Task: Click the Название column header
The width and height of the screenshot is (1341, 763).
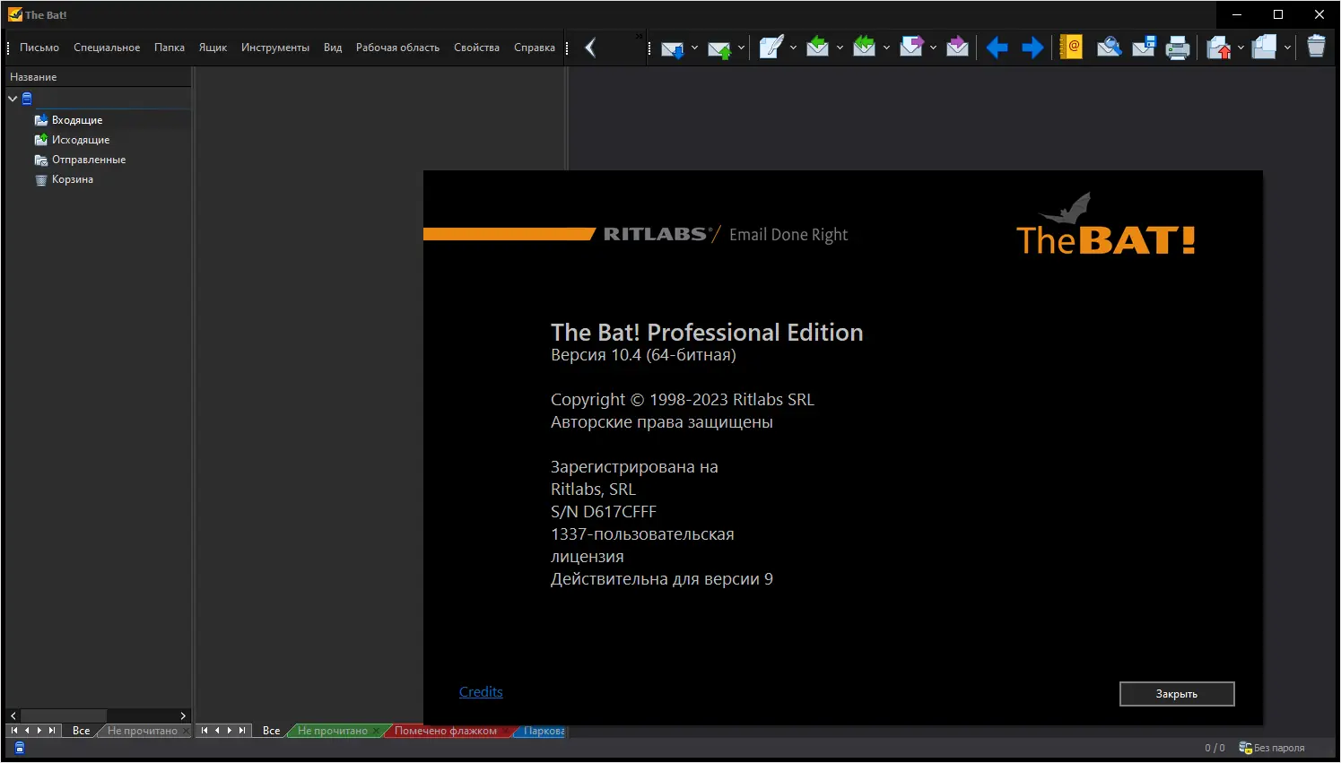Action: point(99,77)
